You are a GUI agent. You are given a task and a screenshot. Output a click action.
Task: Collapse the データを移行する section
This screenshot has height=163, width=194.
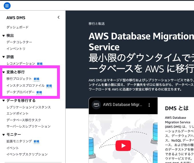tap(4, 100)
